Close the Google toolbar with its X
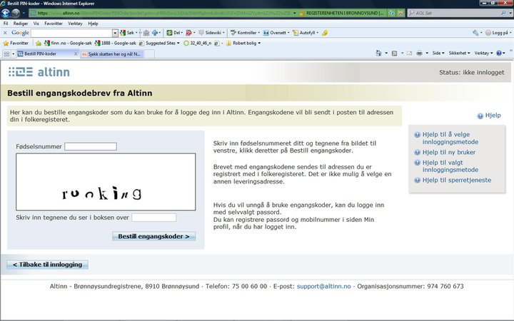This screenshot has height=321, width=514. pyautogui.click(x=5, y=33)
